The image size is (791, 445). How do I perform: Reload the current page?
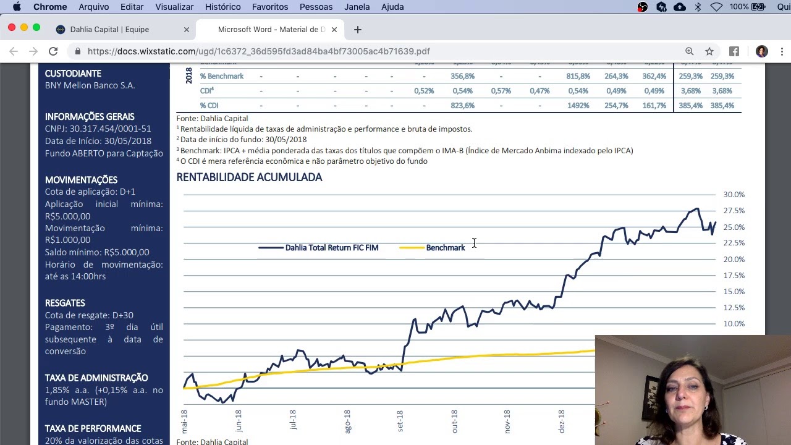53,51
